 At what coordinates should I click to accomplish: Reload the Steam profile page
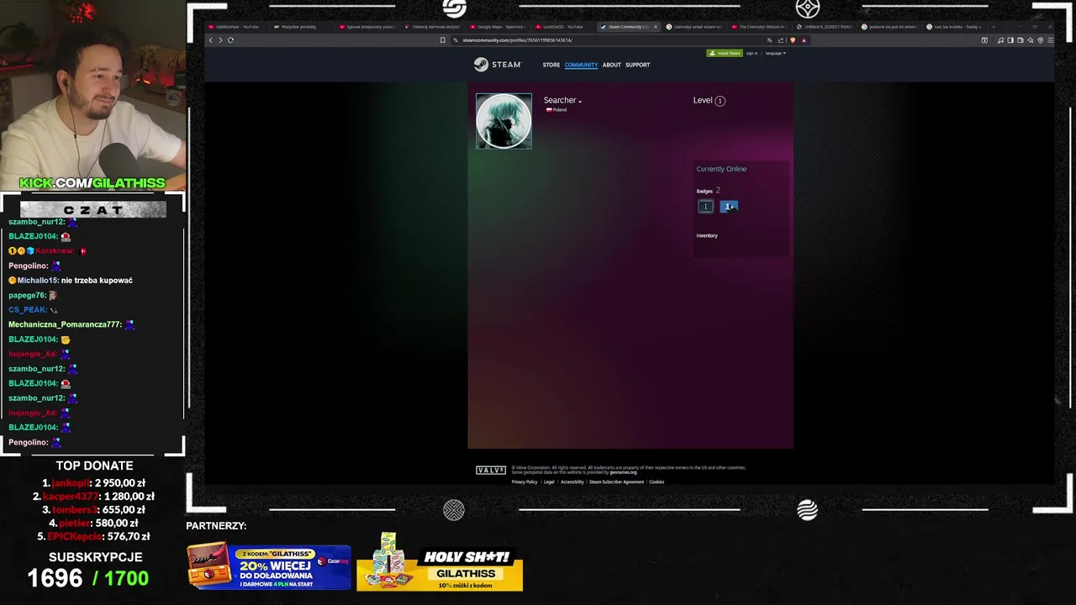(230, 40)
